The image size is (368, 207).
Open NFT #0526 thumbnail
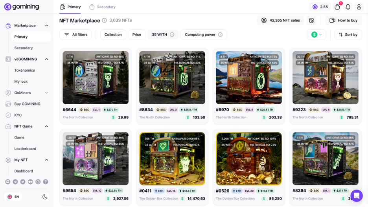[x=249, y=159]
